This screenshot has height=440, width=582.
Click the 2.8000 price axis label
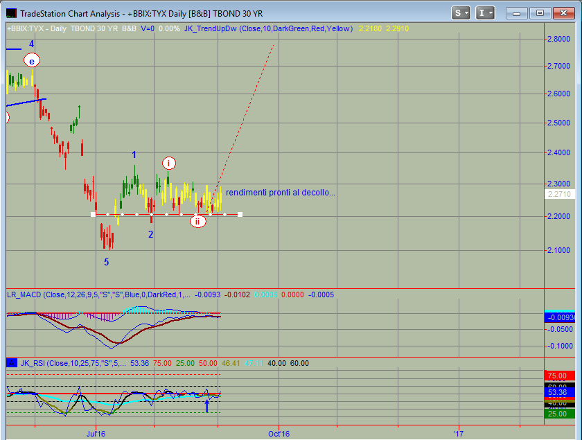[x=559, y=39]
